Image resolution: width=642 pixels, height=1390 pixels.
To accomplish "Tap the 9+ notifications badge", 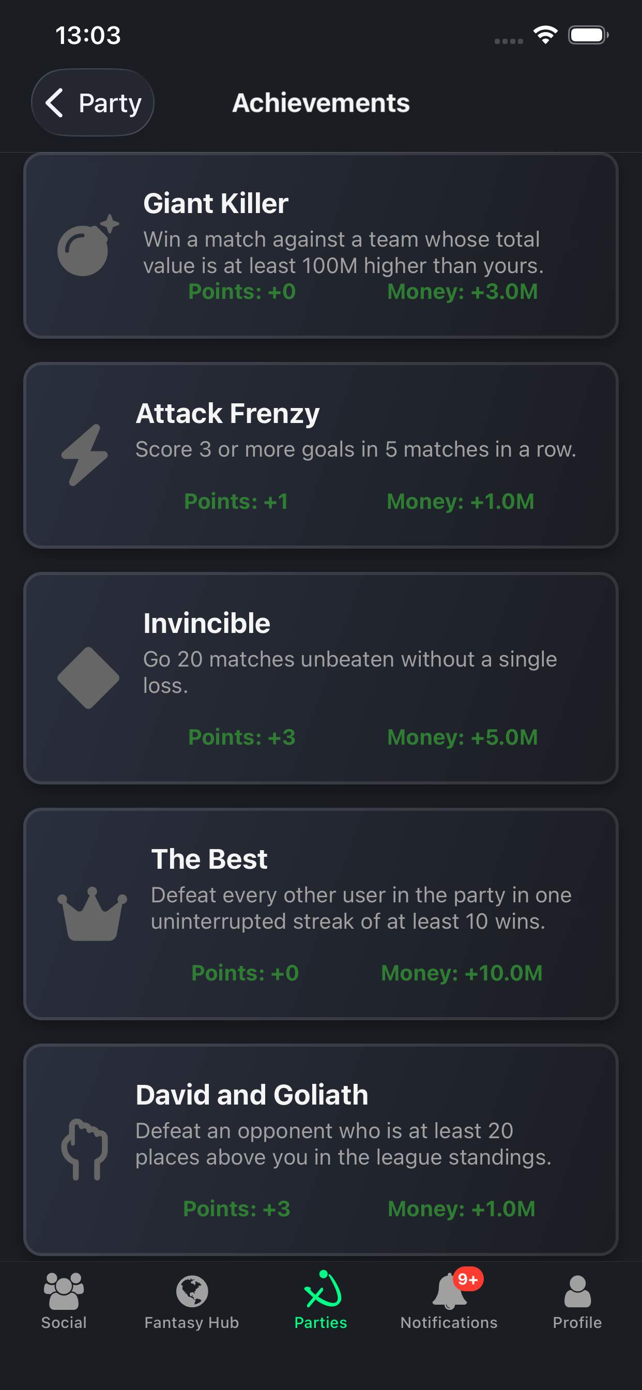I will [468, 1279].
